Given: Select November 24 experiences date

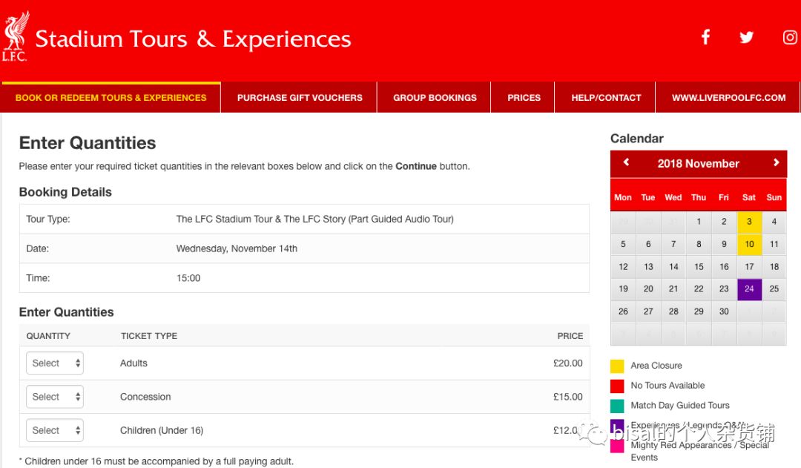Looking at the screenshot, I should [x=749, y=289].
